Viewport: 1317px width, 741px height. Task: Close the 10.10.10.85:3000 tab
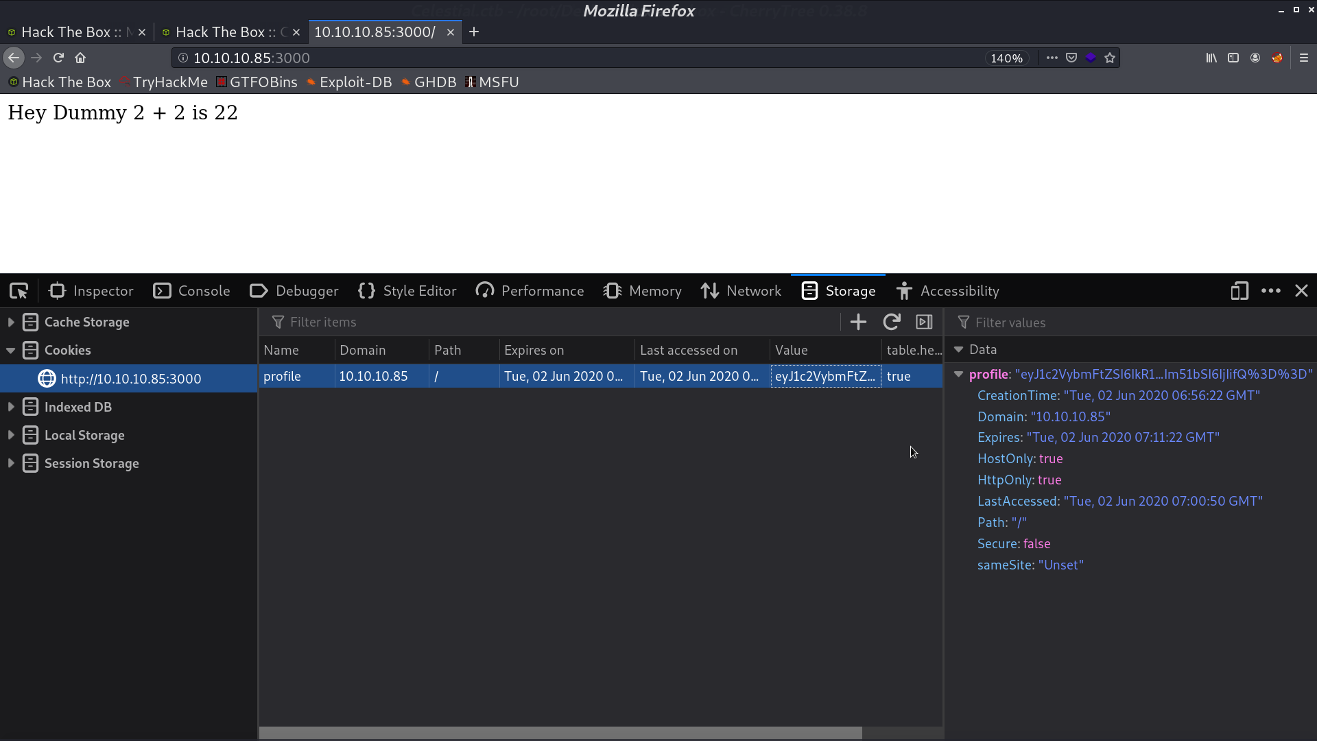point(451,32)
